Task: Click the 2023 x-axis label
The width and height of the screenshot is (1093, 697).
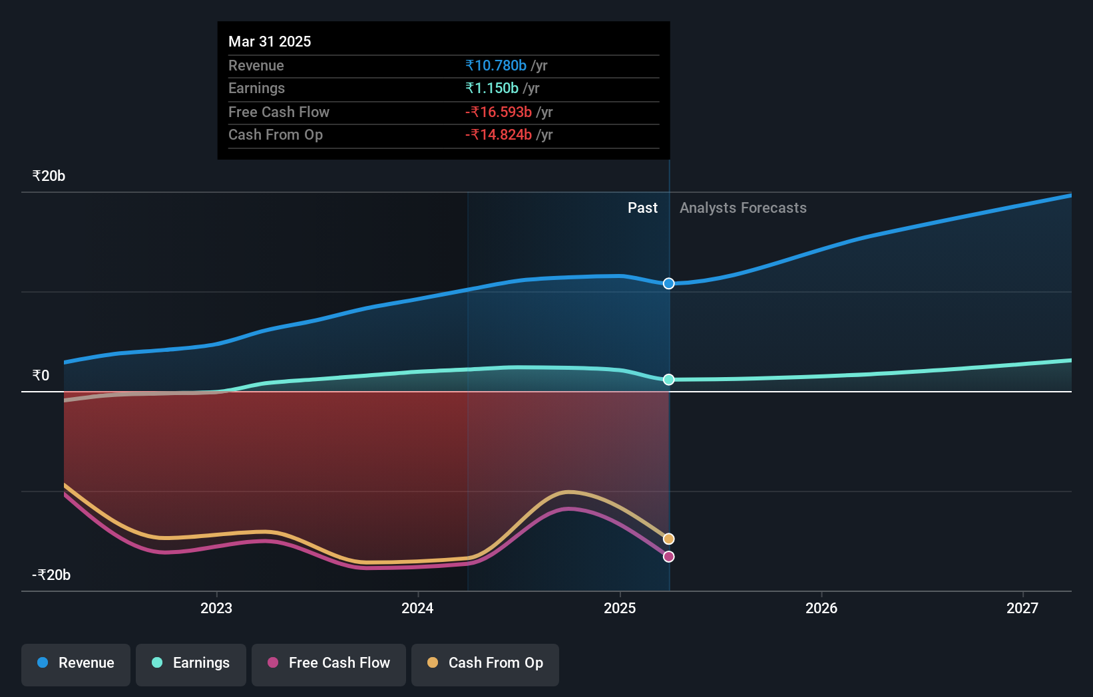Action: (216, 608)
